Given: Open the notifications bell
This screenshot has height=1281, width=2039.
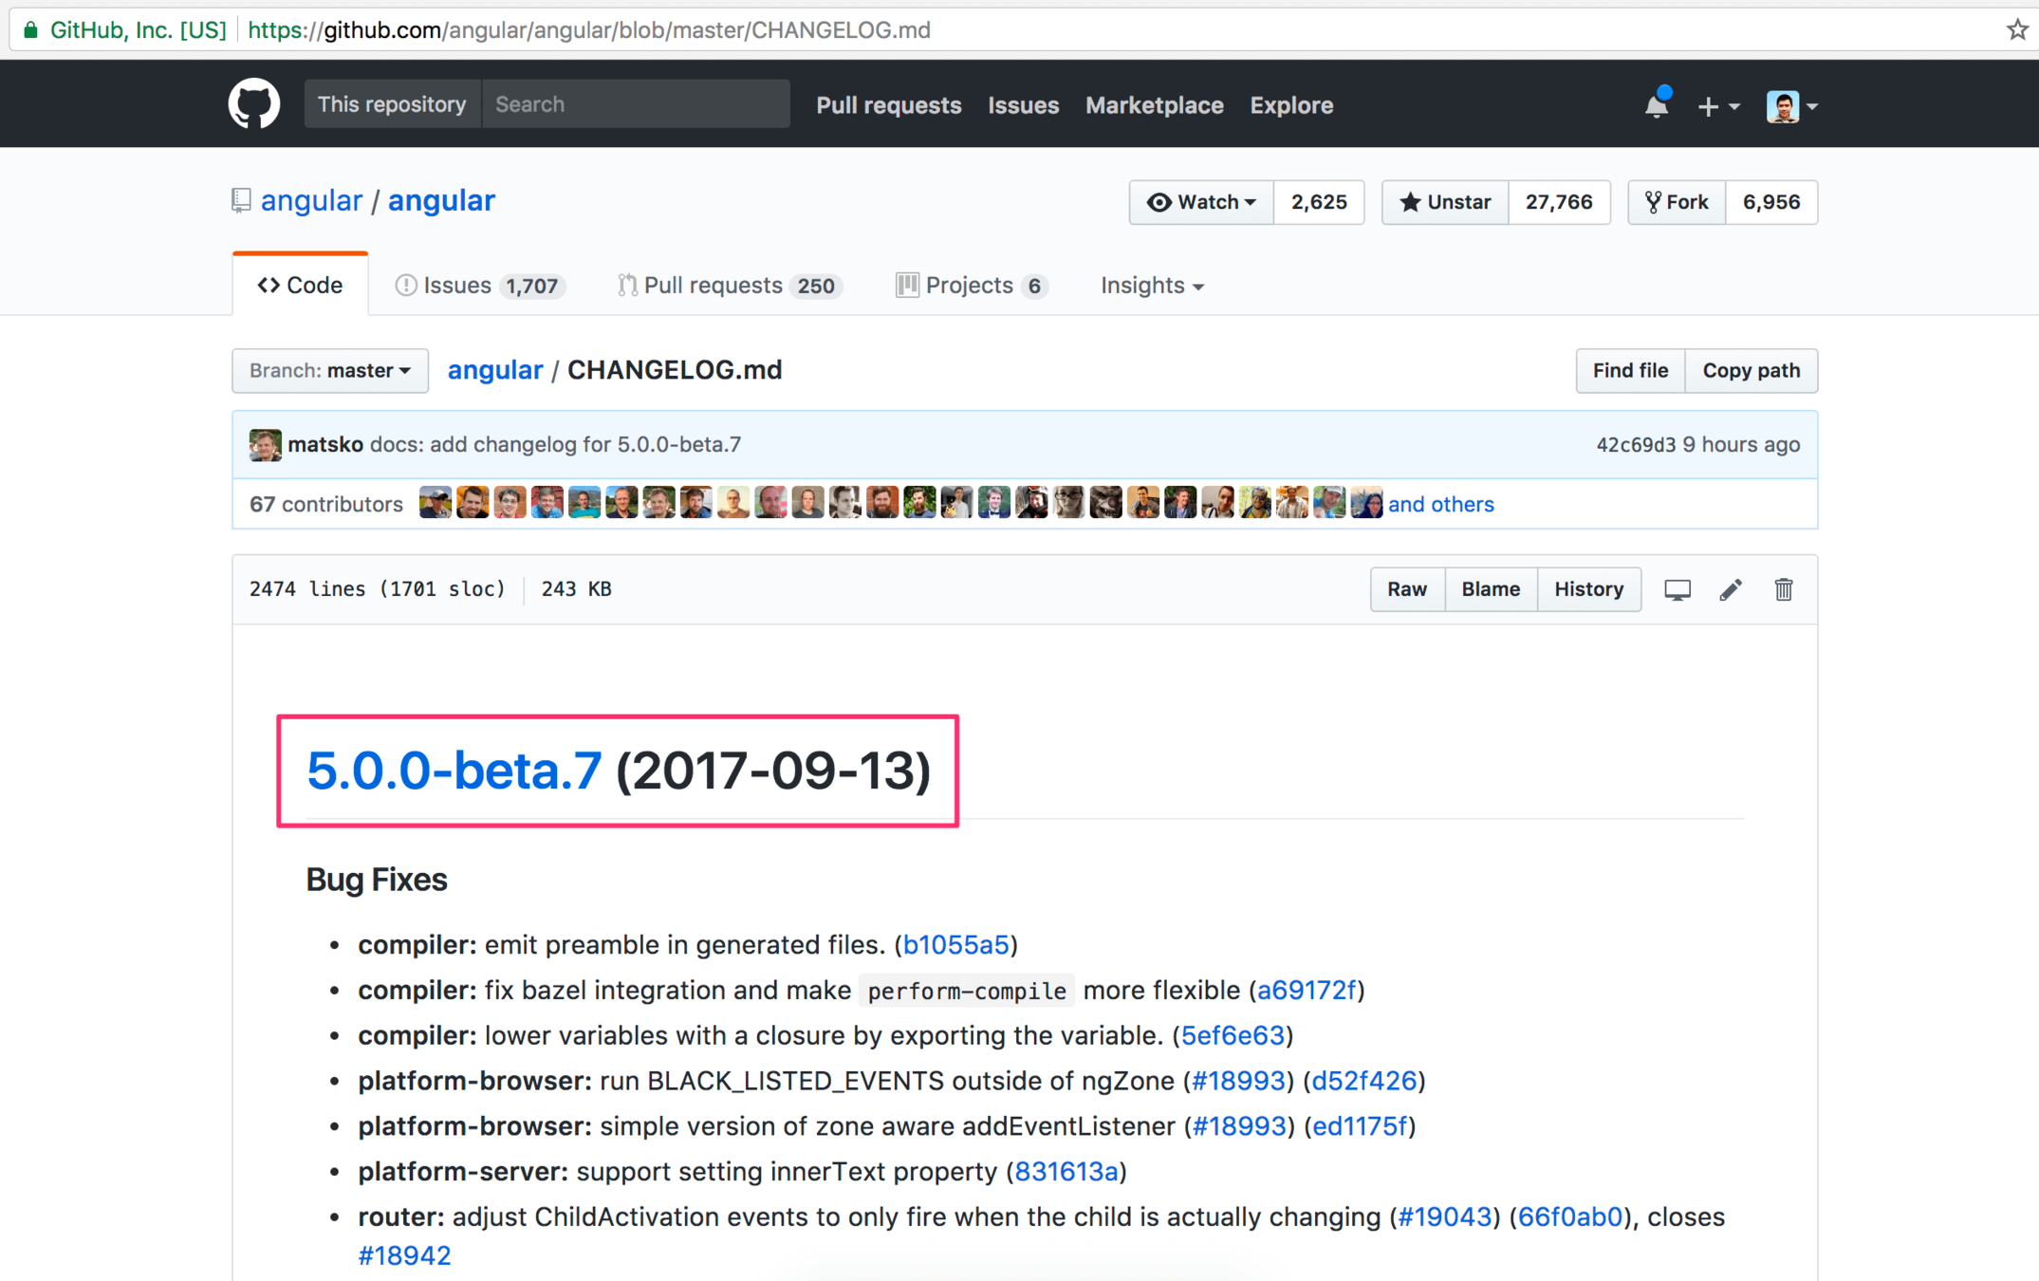Looking at the screenshot, I should pos(1656,105).
